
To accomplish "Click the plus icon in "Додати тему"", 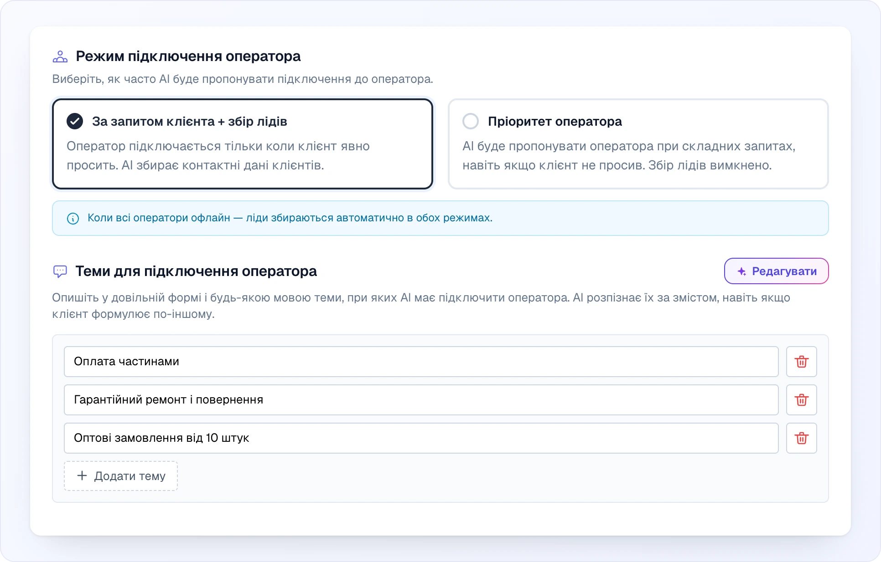I will tap(82, 475).
